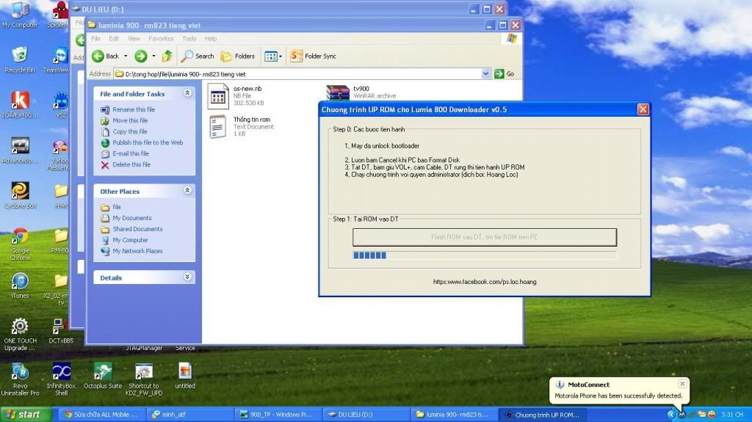This screenshot has height=422, width=752.
Task: Open the Search pane in Explorer
Action: (x=197, y=56)
